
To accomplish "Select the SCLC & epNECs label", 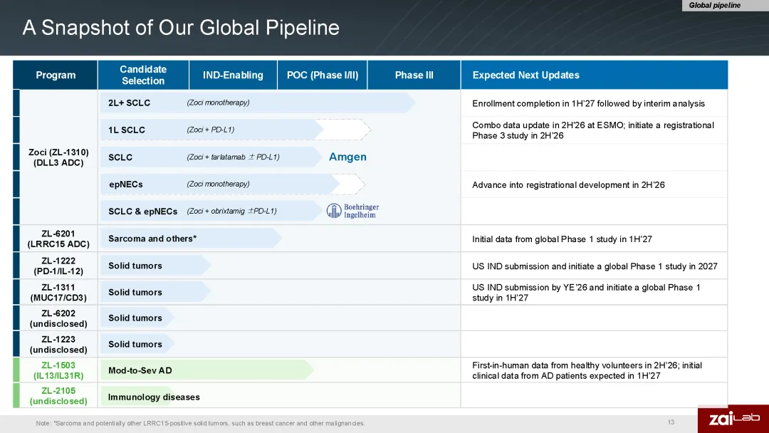I will pyautogui.click(x=142, y=212).
